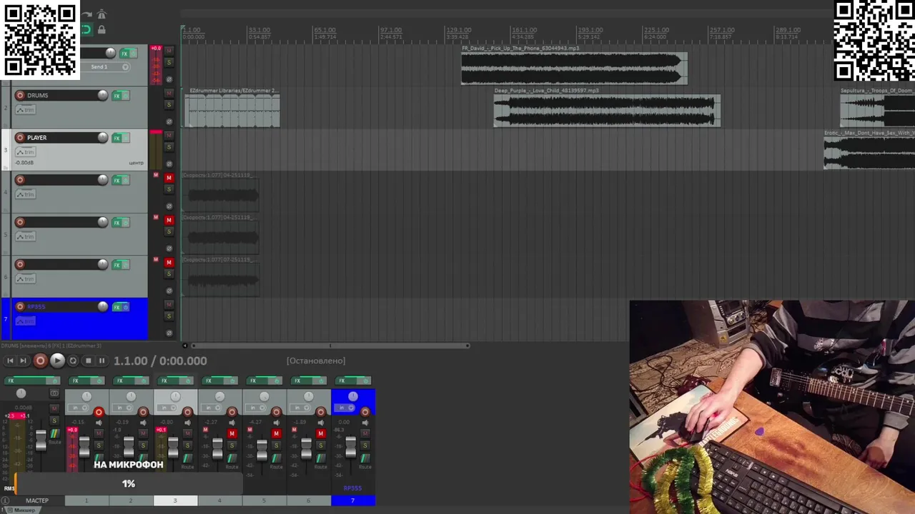Click mixer channel 4 volume fader
Viewport: 915px width, 514px height.
217,448
